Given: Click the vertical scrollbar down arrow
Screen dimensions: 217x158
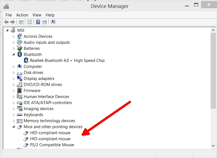Looking at the screenshot, I should pos(213,146).
